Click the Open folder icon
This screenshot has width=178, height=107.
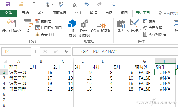[x=21, y=4]
